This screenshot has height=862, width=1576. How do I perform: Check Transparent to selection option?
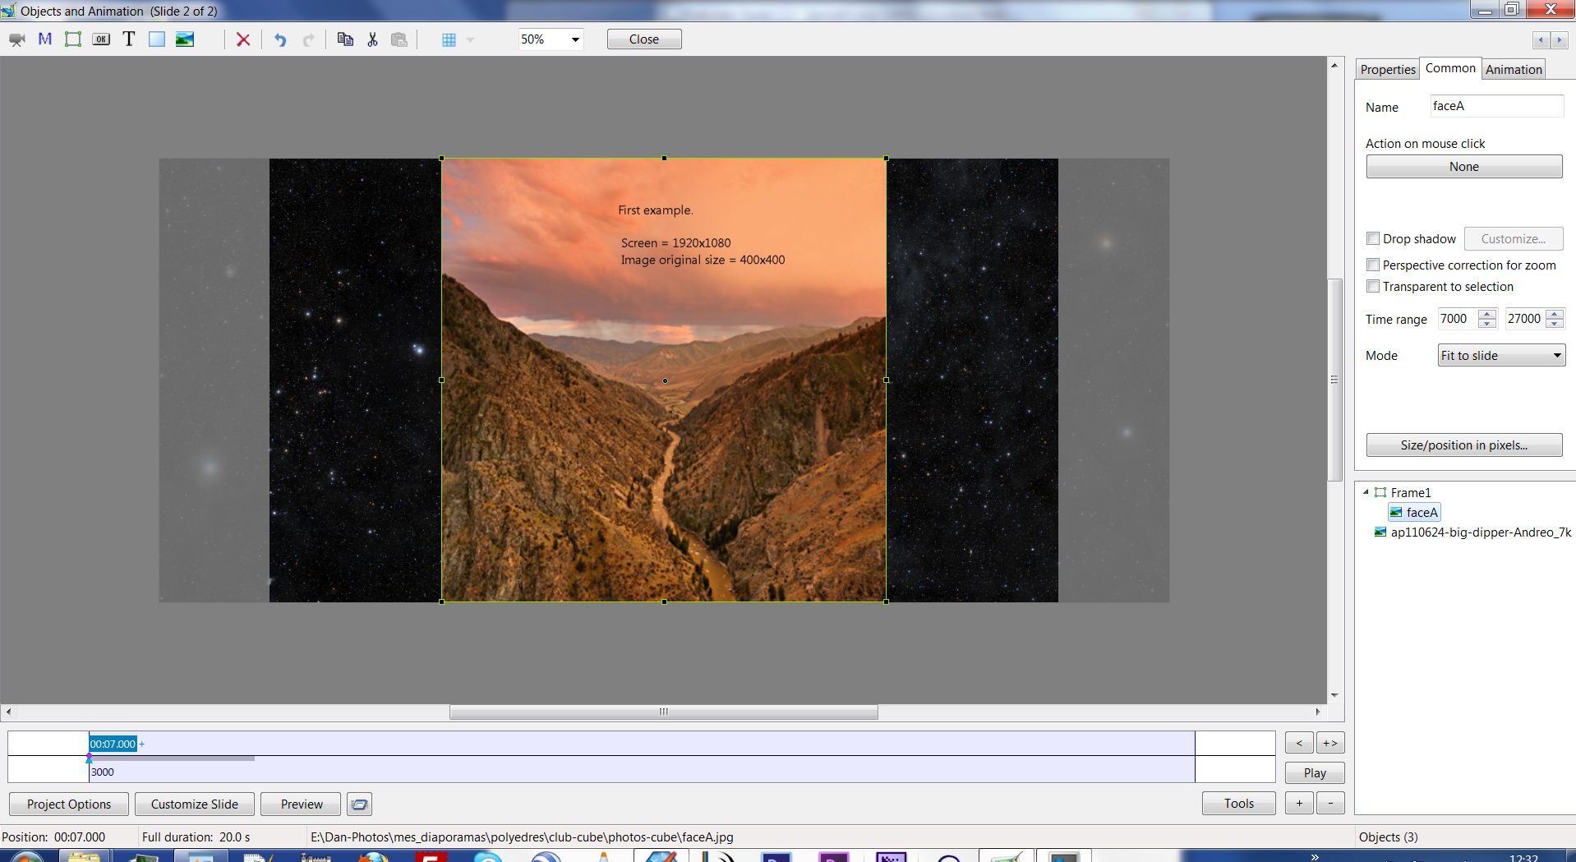tap(1373, 286)
